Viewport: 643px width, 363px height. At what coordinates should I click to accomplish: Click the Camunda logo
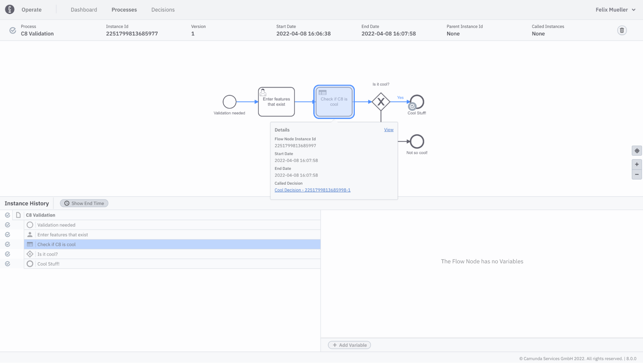coord(10,9)
